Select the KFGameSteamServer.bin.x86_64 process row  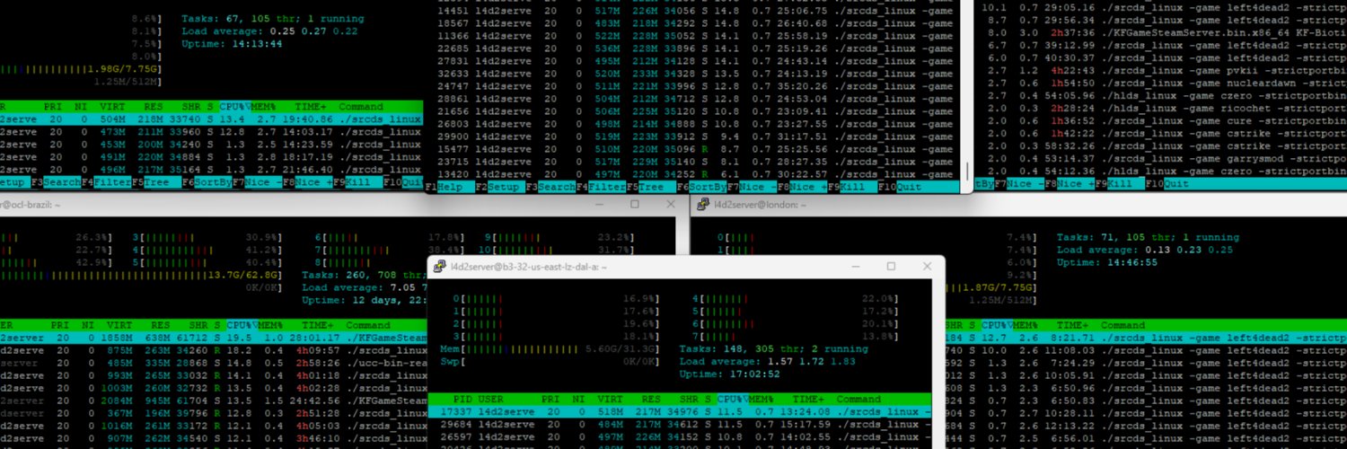pos(1160,32)
